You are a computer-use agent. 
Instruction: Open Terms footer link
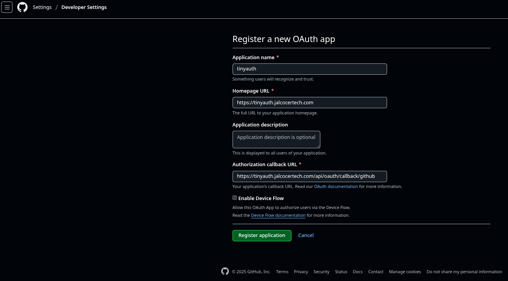point(282,272)
